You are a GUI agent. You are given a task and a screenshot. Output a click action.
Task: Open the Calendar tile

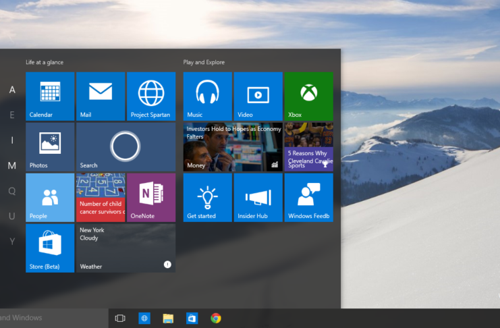point(50,96)
